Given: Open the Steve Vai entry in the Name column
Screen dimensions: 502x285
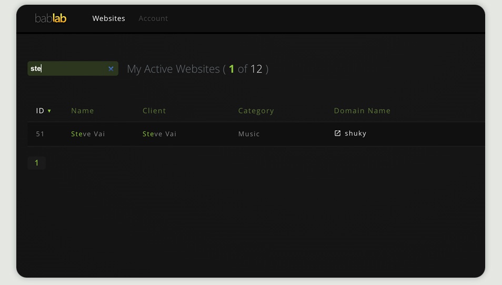Looking at the screenshot, I should point(88,134).
